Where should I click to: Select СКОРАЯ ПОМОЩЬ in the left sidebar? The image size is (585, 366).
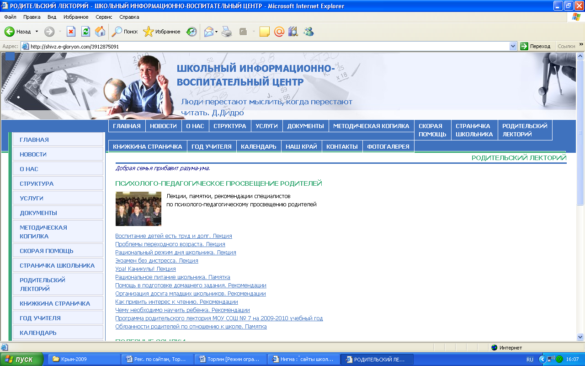(x=58, y=251)
